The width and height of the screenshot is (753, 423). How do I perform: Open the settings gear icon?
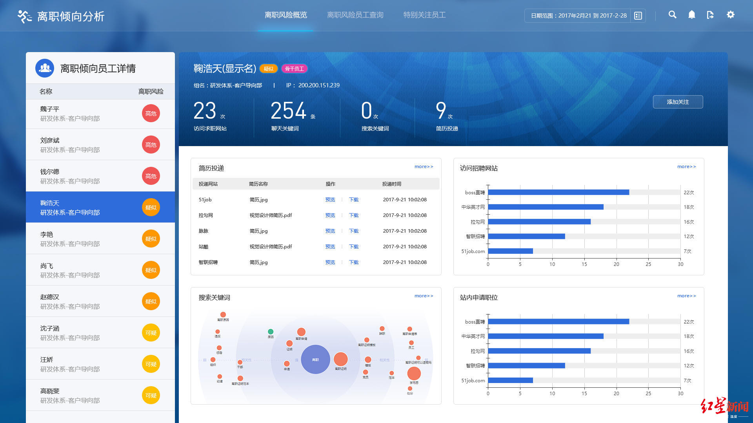tap(730, 15)
